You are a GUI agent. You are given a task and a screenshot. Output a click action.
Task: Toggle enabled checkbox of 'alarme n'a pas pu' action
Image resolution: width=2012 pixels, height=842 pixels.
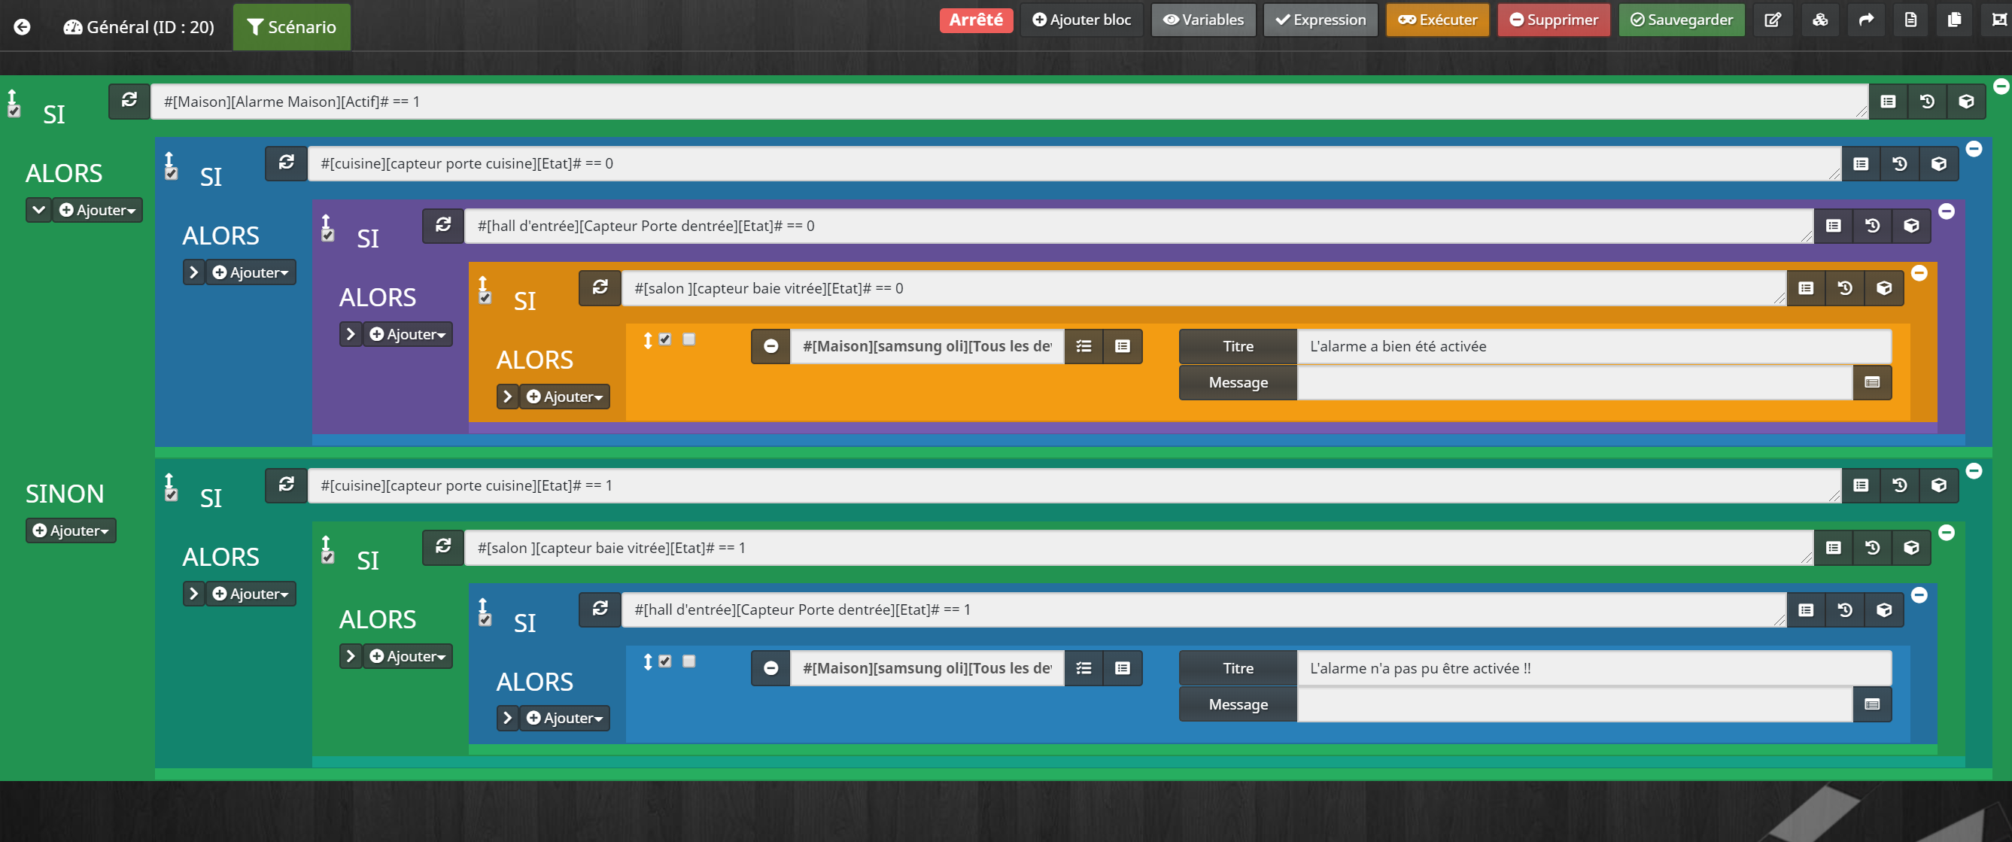pos(664,661)
